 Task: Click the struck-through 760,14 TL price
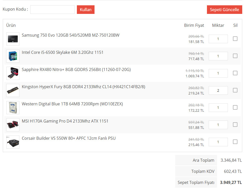coord(196,54)
